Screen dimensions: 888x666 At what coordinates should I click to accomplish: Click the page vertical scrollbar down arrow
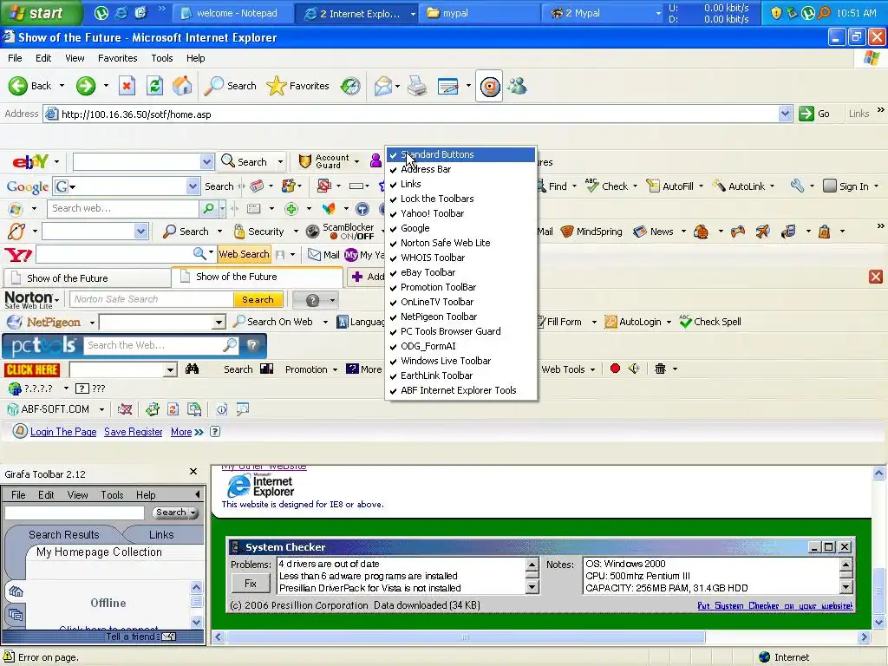pos(879,623)
